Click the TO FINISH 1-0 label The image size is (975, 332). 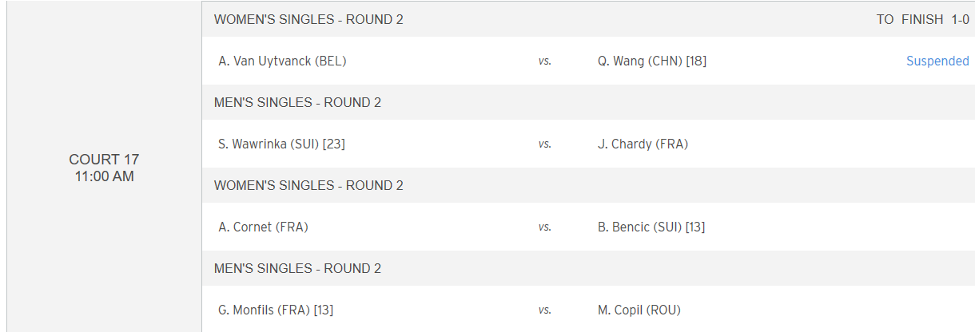point(923,19)
